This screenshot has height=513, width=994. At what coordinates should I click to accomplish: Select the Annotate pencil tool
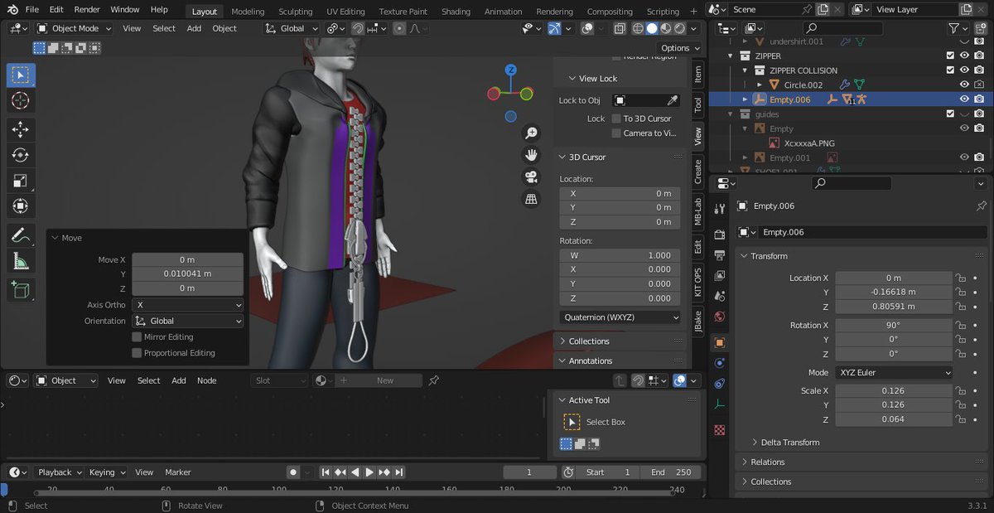(21, 235)
